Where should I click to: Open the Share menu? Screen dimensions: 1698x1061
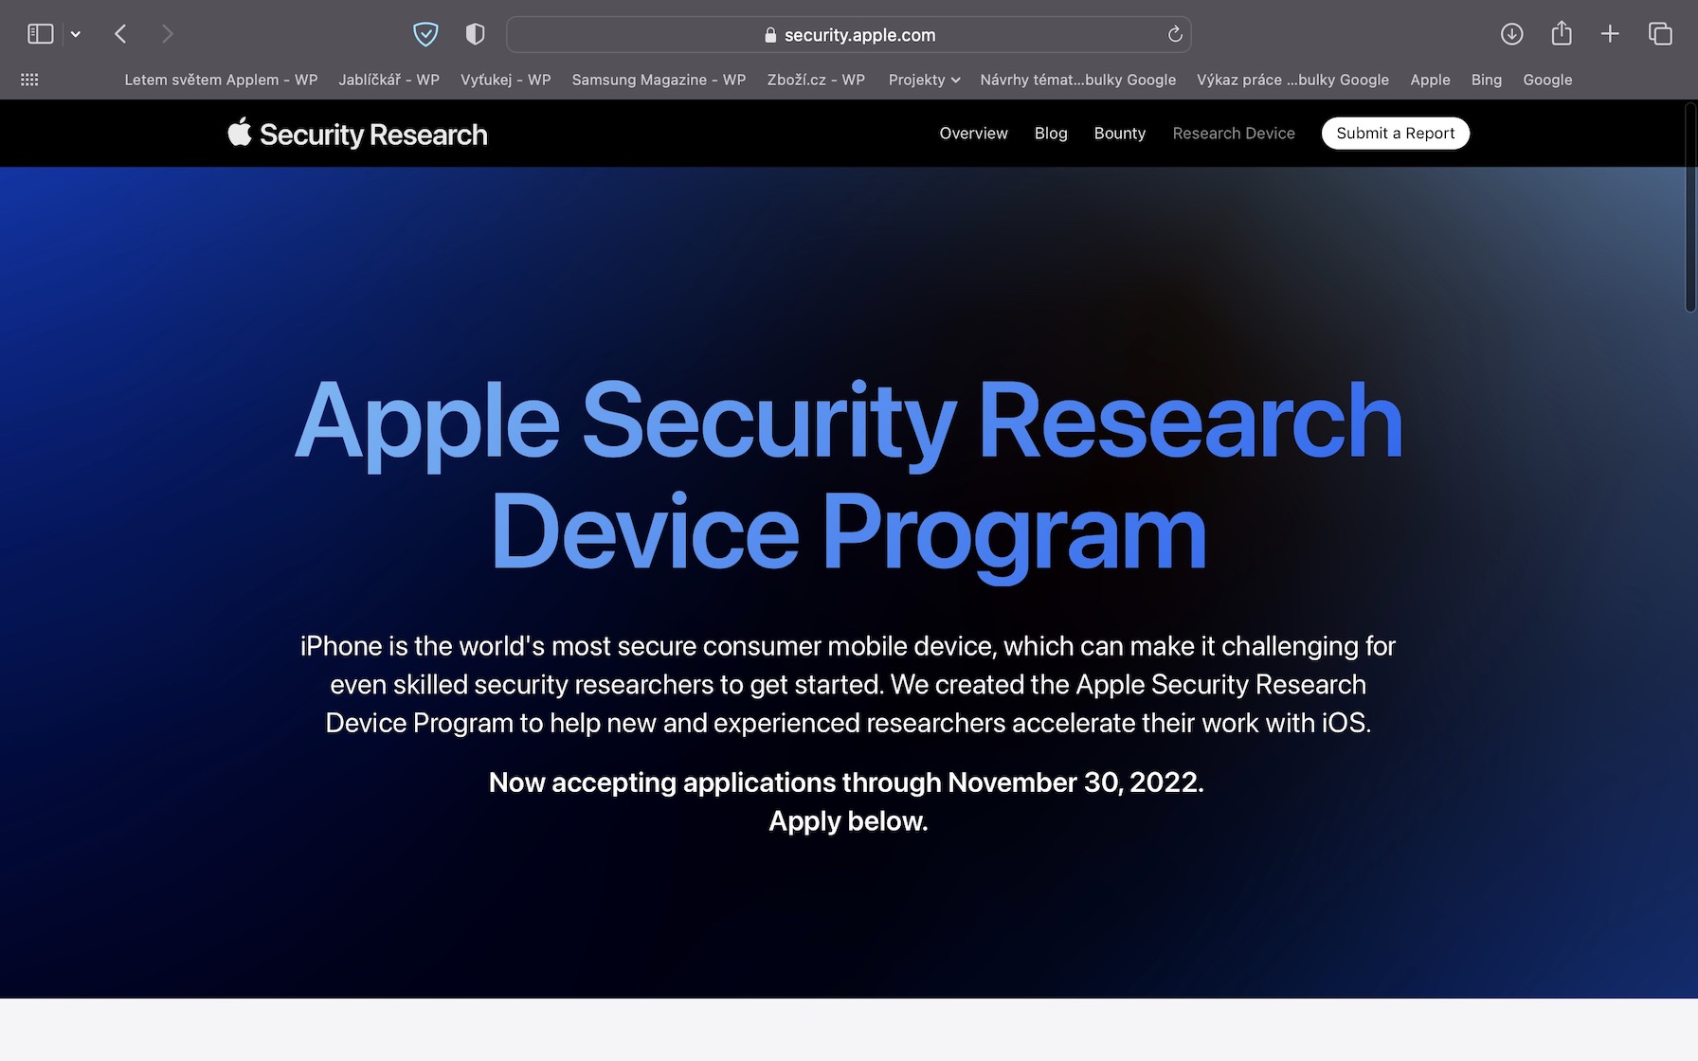click(1562, 34)
